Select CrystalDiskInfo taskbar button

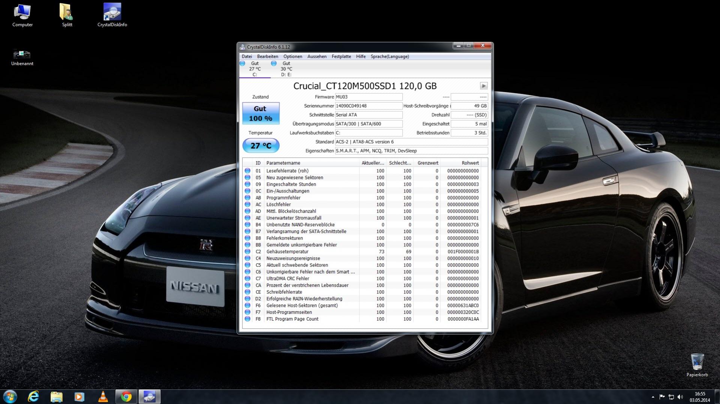tap(149, 397)
